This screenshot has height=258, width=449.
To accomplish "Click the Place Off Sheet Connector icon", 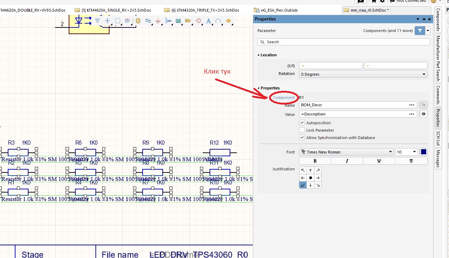I will coord(229,21).
